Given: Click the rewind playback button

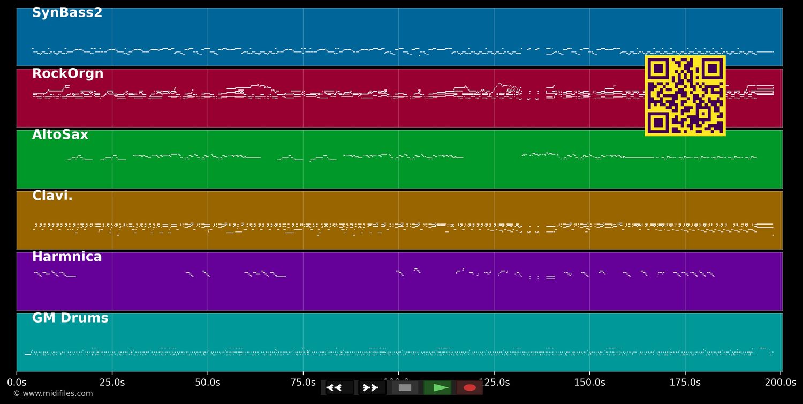Looking at the screenshot, I should coord(340,387).
